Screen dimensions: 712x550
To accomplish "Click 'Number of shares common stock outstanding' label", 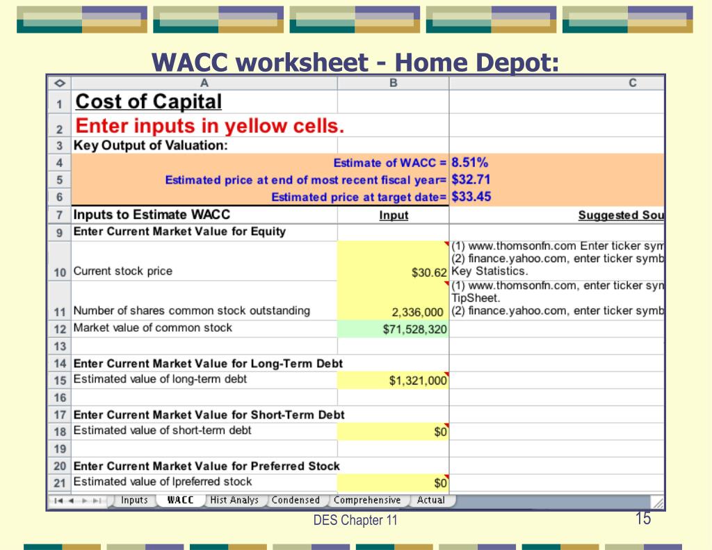I will pyautogui.click(x=192, y=311).
